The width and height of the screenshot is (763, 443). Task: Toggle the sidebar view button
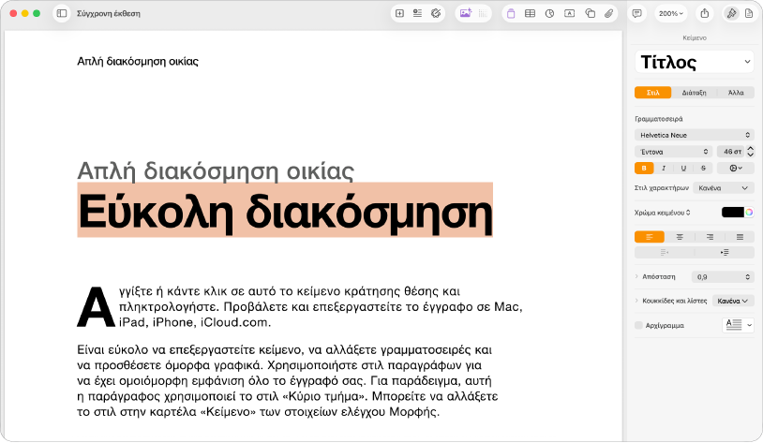[x=62, y=14]
